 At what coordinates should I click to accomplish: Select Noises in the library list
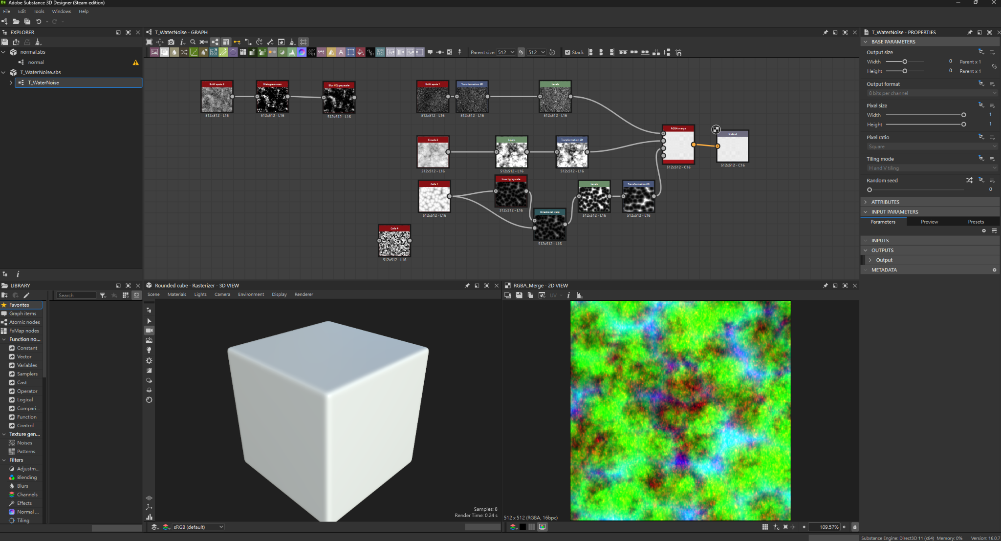coord(24,443)
